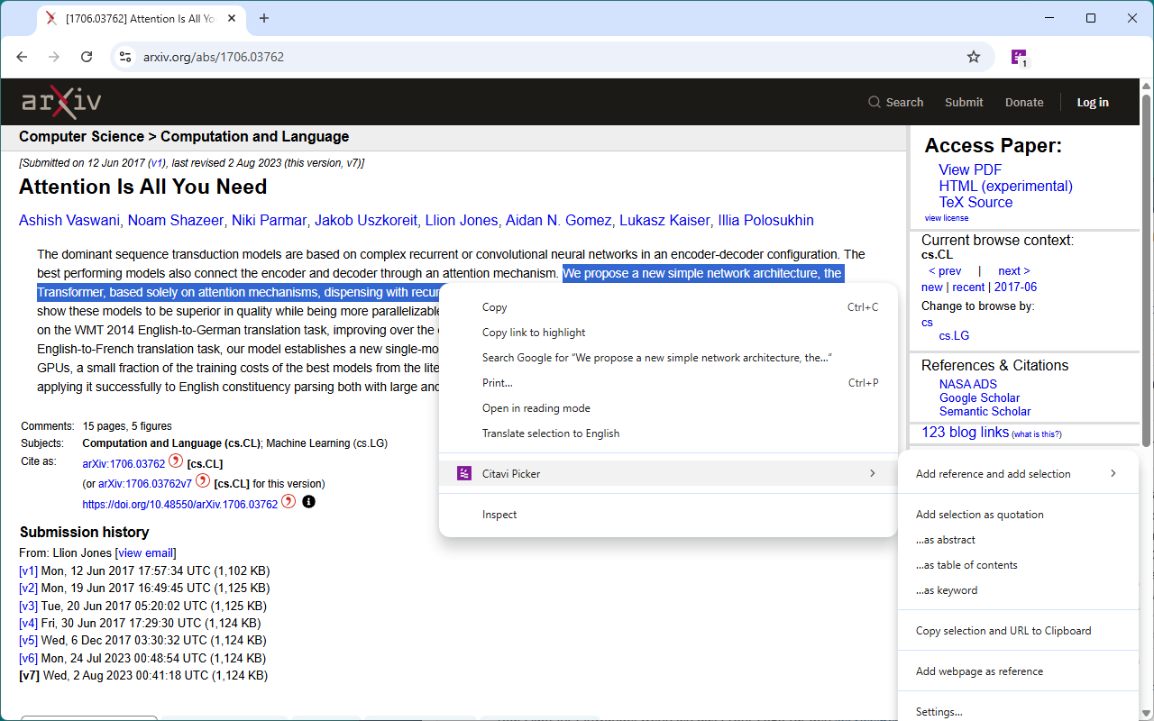Click the Citavi Picker extension icon in toolbar
The height and width of the screenshot is (721, 1154).
pyautogui.click(x=1019, y=57)
